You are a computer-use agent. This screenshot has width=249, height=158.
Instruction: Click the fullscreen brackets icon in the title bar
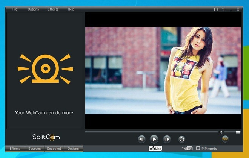pyautogui.click(x=216, y=9)
